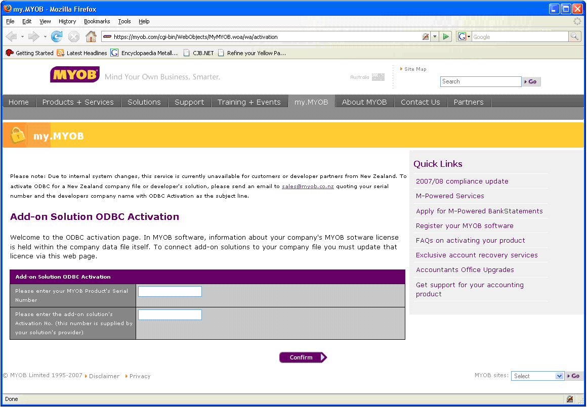The image size is (587, 407).
Task: Open the search engine chooser dropdown
Action: (x=464, y=36)
